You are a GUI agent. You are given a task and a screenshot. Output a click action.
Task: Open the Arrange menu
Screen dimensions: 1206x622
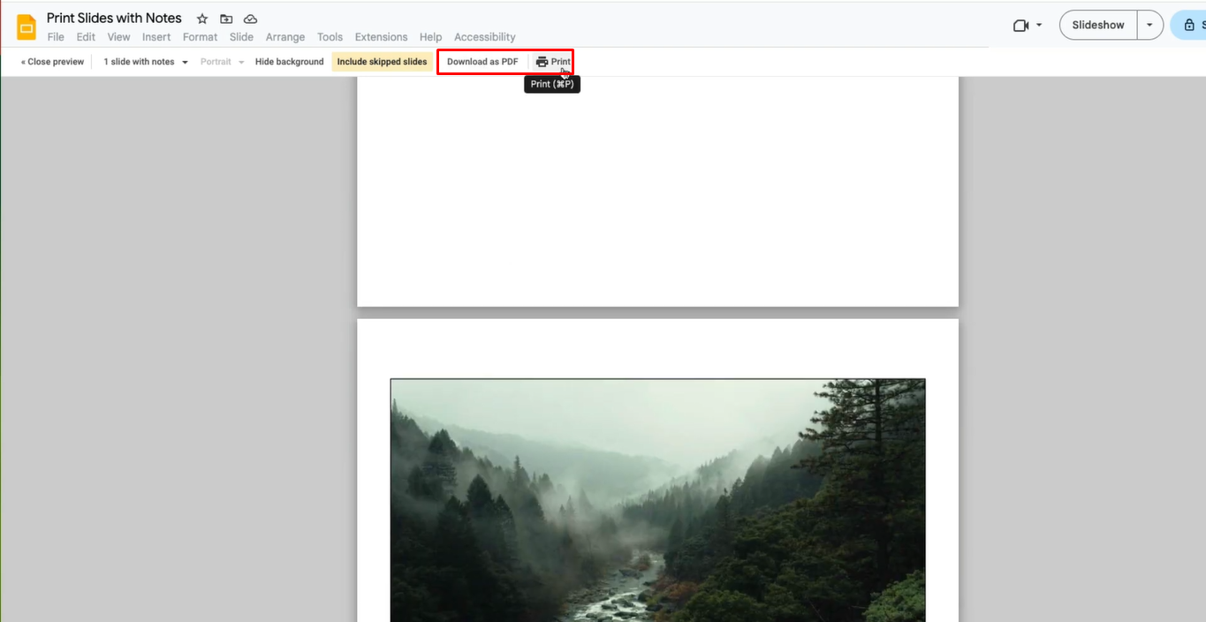coord(285,37)
